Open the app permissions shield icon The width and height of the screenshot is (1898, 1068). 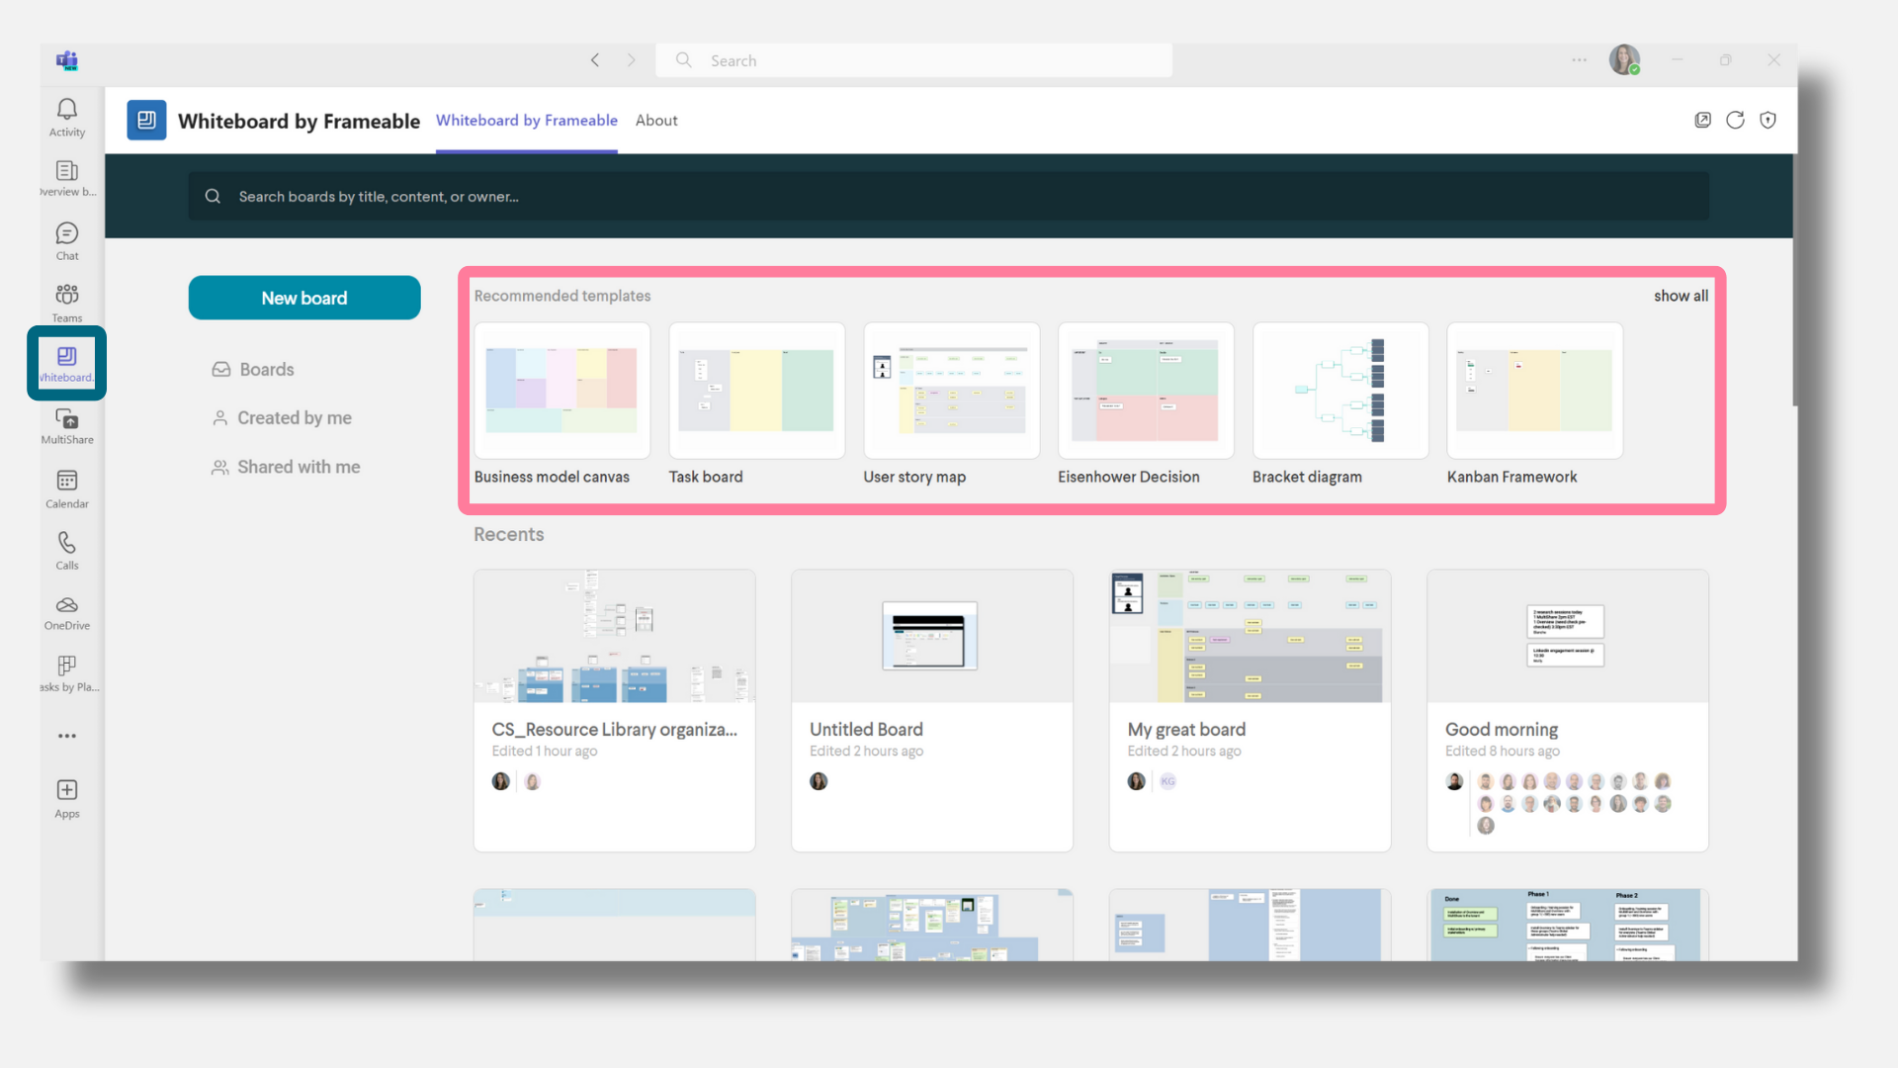1769,120
